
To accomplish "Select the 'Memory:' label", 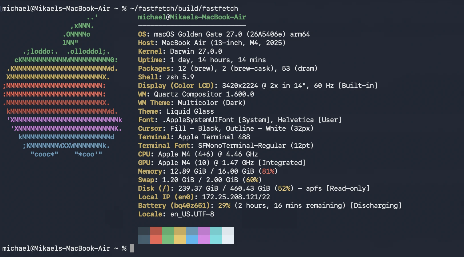I will pos(152,171).
